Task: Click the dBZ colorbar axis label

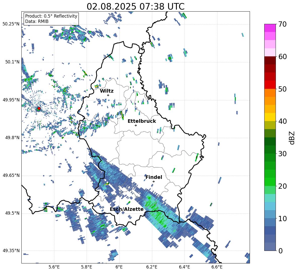Action: (292, 138)
